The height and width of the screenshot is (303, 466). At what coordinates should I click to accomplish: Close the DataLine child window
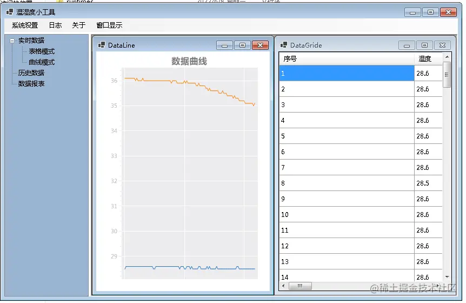click(x=261, y=45)
